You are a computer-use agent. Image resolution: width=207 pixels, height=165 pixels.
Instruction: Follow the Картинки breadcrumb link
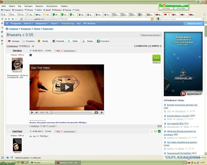pos(48,29)
